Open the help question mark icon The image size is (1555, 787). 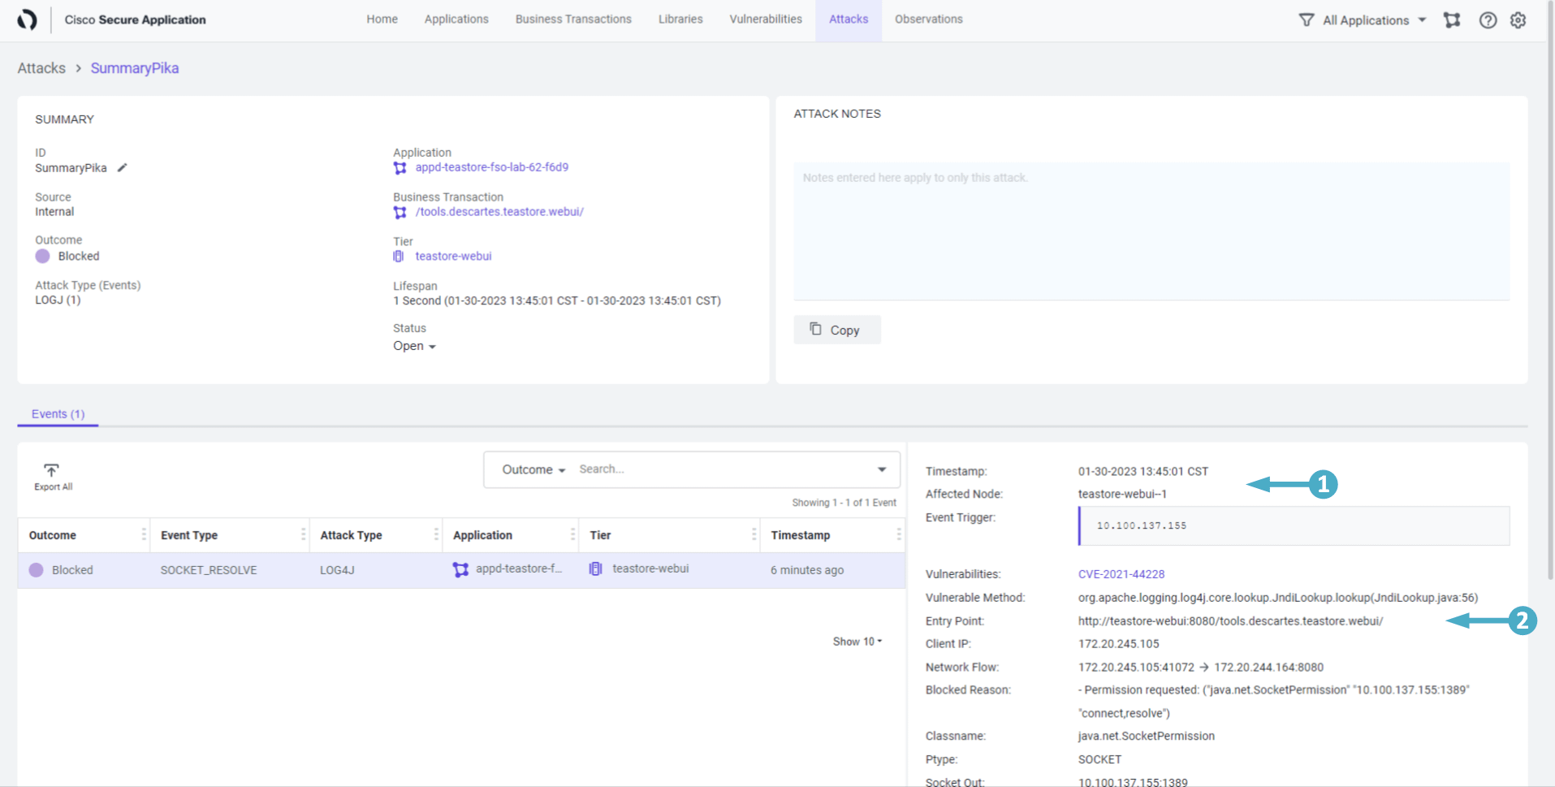tap(1488, 20)
